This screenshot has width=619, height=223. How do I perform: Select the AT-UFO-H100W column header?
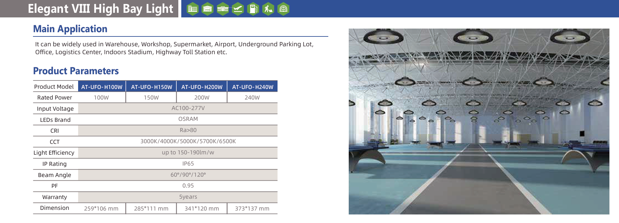(x=102, y=87)
